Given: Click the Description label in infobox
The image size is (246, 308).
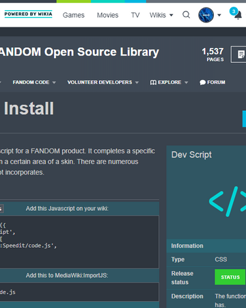Looking at the screenshot, I should pyautogui.click(x=187, y=296).
